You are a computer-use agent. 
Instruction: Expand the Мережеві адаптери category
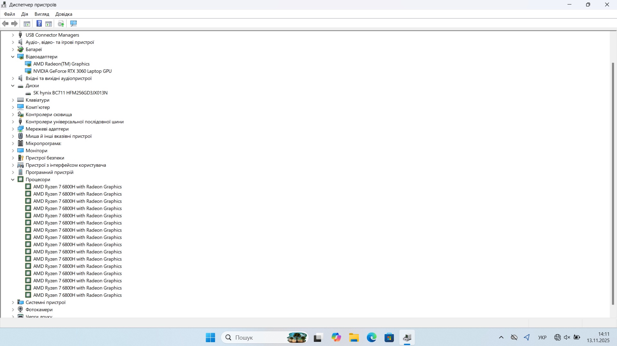point(13,129)
